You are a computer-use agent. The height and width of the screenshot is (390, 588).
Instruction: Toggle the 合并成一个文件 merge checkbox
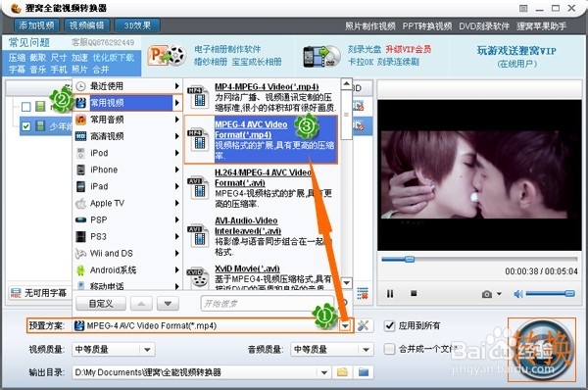pyautogui.click(x=390, y=349)
